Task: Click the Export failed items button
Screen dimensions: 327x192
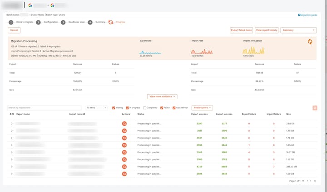Action: click(241, 30)
